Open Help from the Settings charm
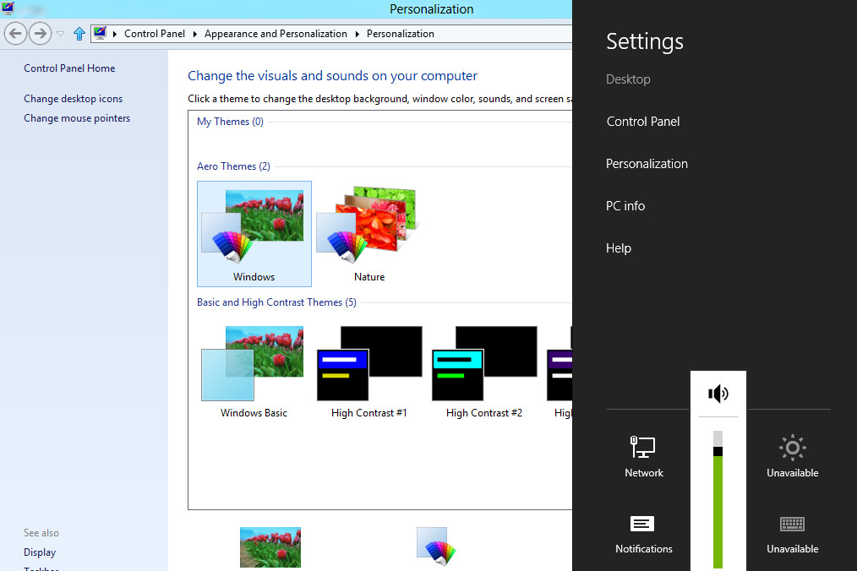Viewport: 857px width, 571px height. (618, 248)
